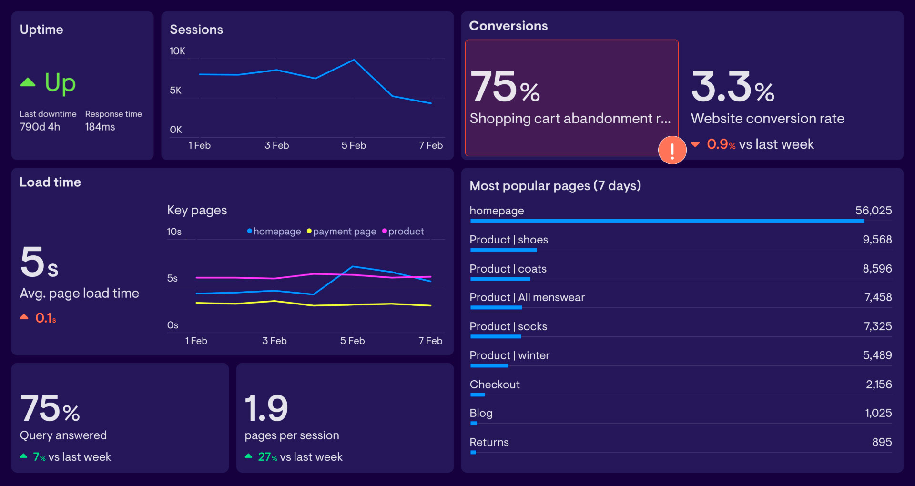915x486 pixels.
Task: Click the homepage bar in popular pages
Action: (667, 221)
